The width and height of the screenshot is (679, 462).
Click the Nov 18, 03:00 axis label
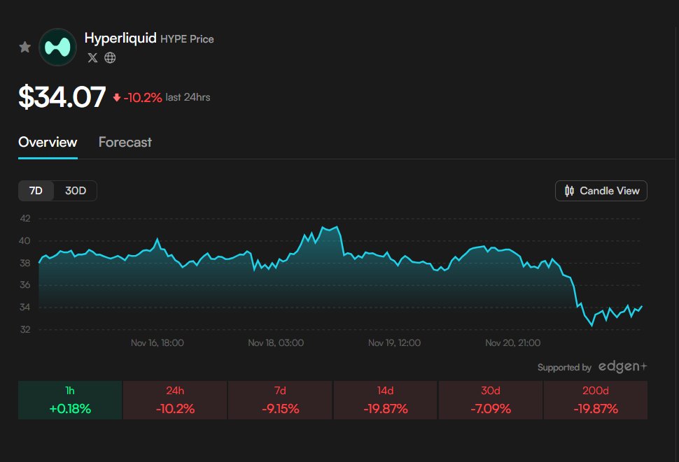(x=276, y=342)
